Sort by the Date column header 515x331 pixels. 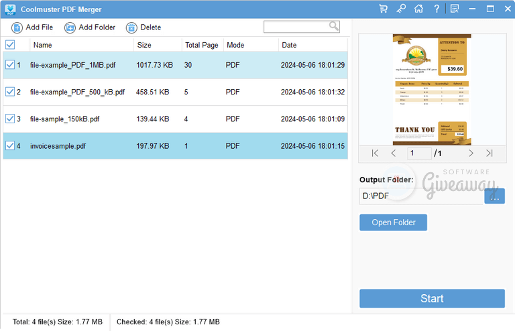[x=313, y=45]
